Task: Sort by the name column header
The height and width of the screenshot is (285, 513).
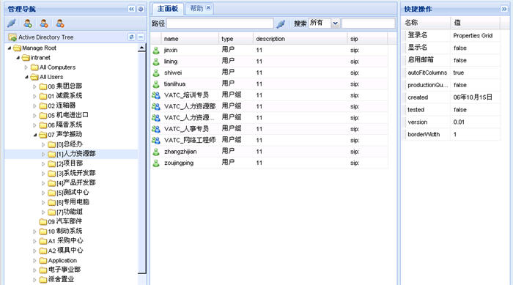Action: pyautogui.click(x=191, y=39)
